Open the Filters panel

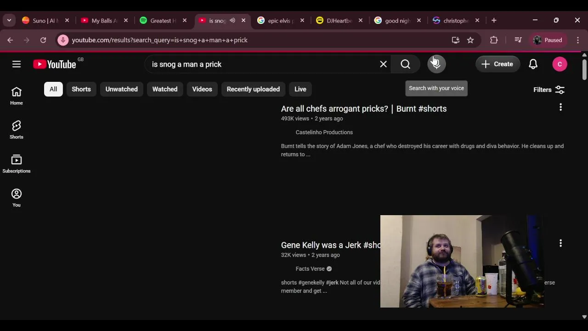[549, 90]
